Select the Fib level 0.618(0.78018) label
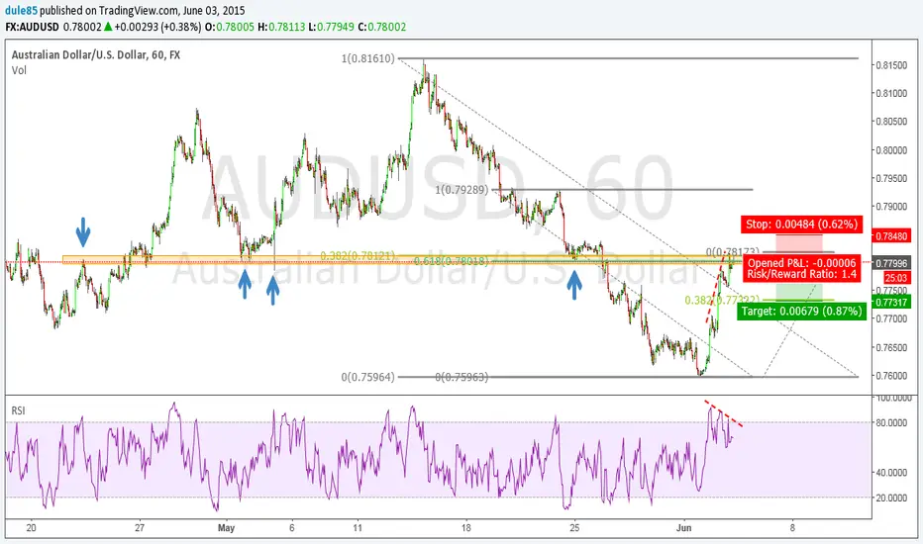Screen dimensions: 923x544 click(452, 261)
